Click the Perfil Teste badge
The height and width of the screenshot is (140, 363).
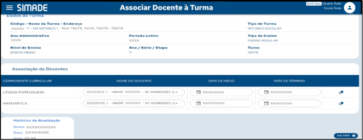(x=314, y=4)
